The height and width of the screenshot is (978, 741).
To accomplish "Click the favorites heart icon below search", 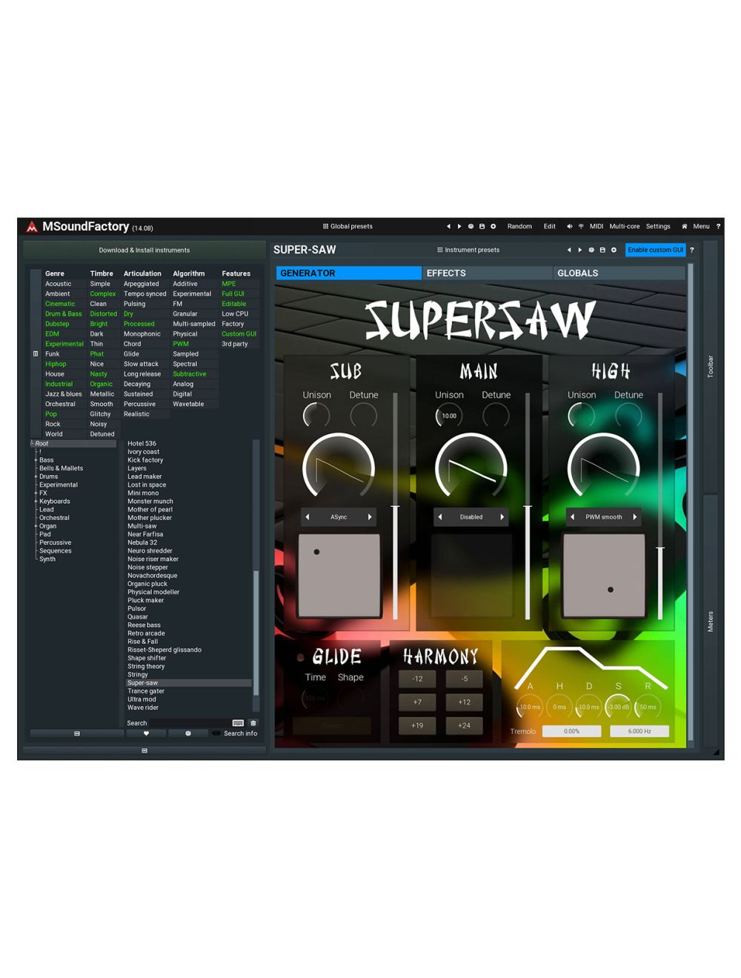I will tap(146, 733).
